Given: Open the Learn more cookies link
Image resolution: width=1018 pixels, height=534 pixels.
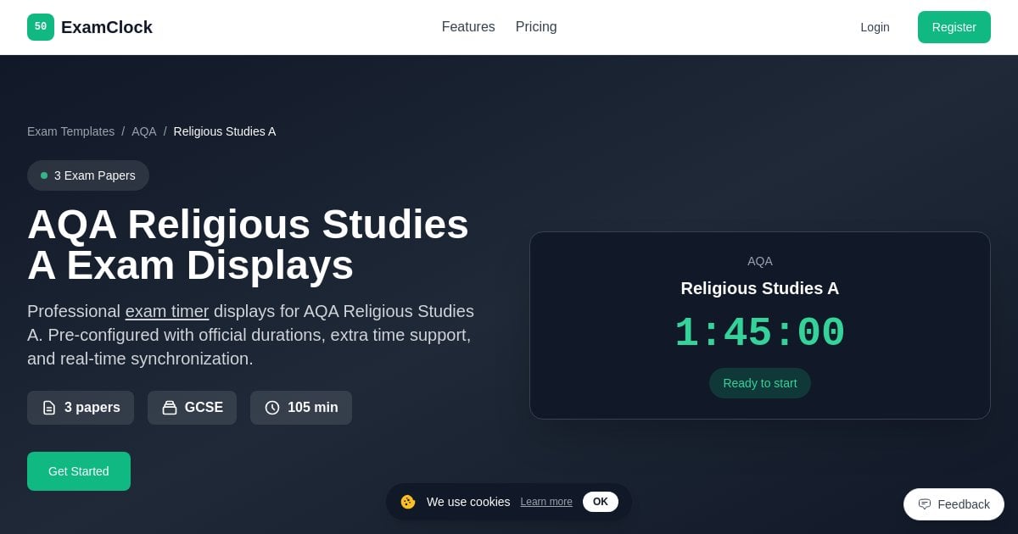Looking at the screenshot, I should click(x=546, y=502).
